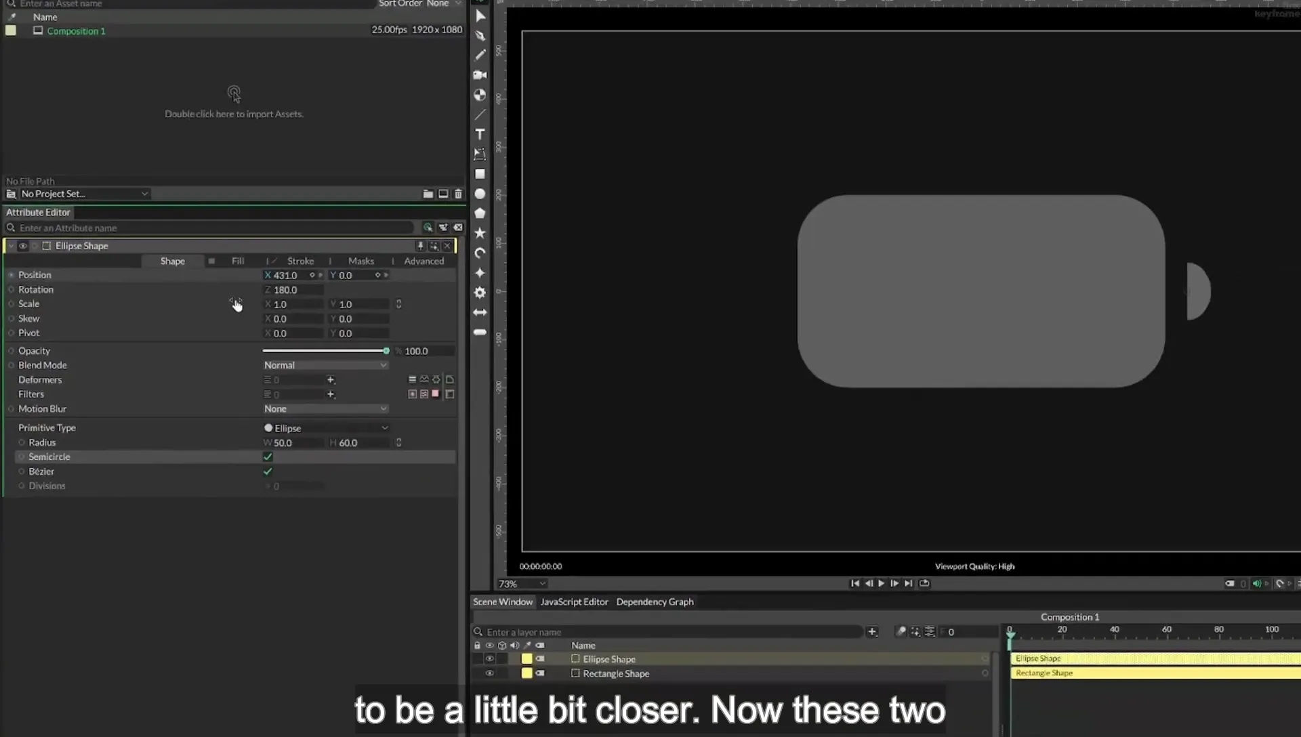Open the Blend Mode dropdown
This screenshot has width=1301, height=737.
click(325, 365)
